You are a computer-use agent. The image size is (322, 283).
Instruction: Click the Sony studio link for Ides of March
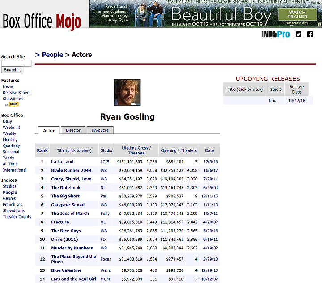(105, 214)
